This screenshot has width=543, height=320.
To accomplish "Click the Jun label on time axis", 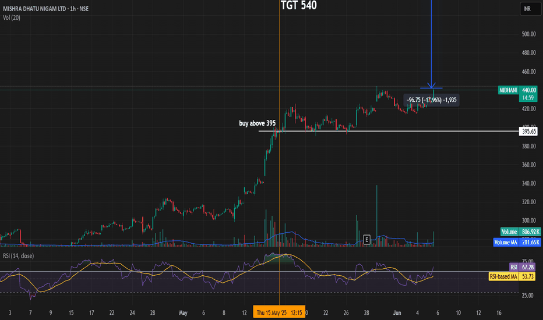I will pos(397,313).
